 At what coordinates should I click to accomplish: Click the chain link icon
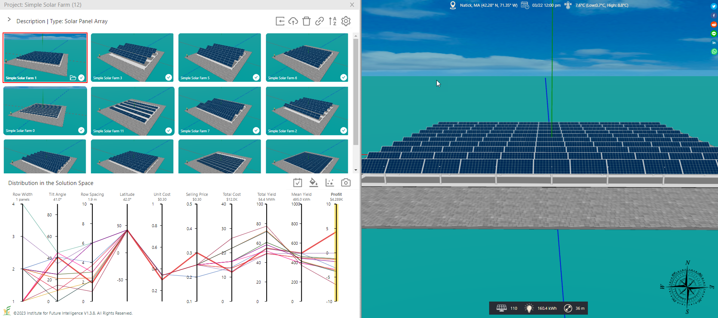(x=319, y=21)
